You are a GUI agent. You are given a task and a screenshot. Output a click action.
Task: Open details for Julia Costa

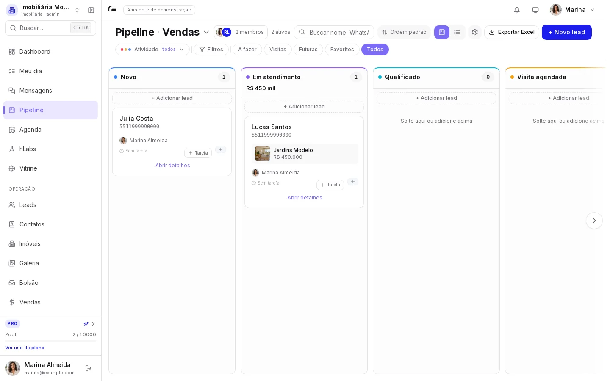[173, 166]
